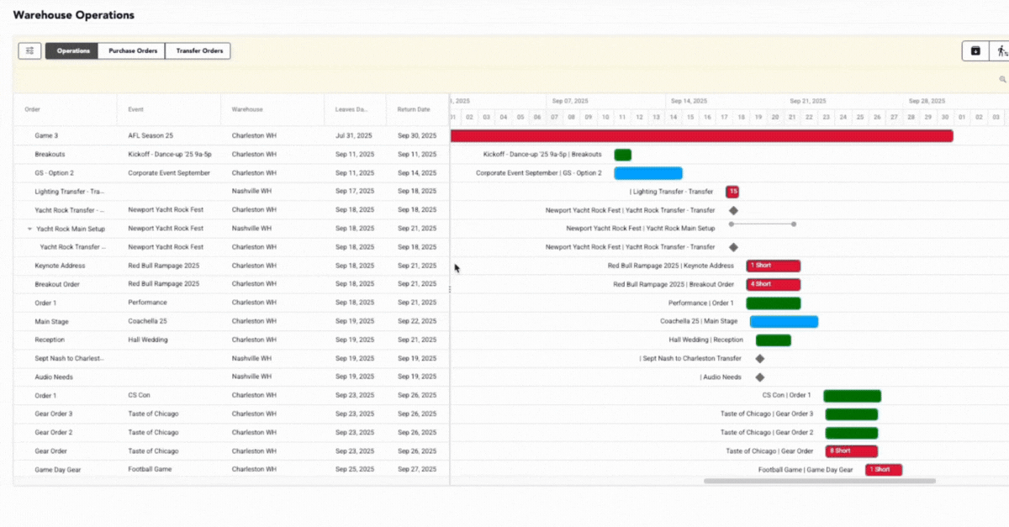
Task: Click the red Game 3 timeline bar
Action: click(x=701, y=136)
